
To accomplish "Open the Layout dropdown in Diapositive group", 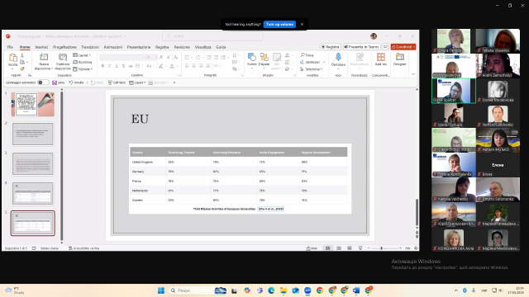I will click(x=82, y=55).
